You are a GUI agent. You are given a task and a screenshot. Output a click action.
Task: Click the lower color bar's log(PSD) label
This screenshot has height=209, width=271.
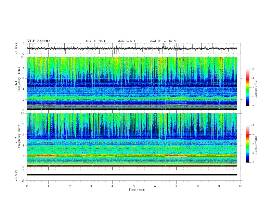(256, 145)
